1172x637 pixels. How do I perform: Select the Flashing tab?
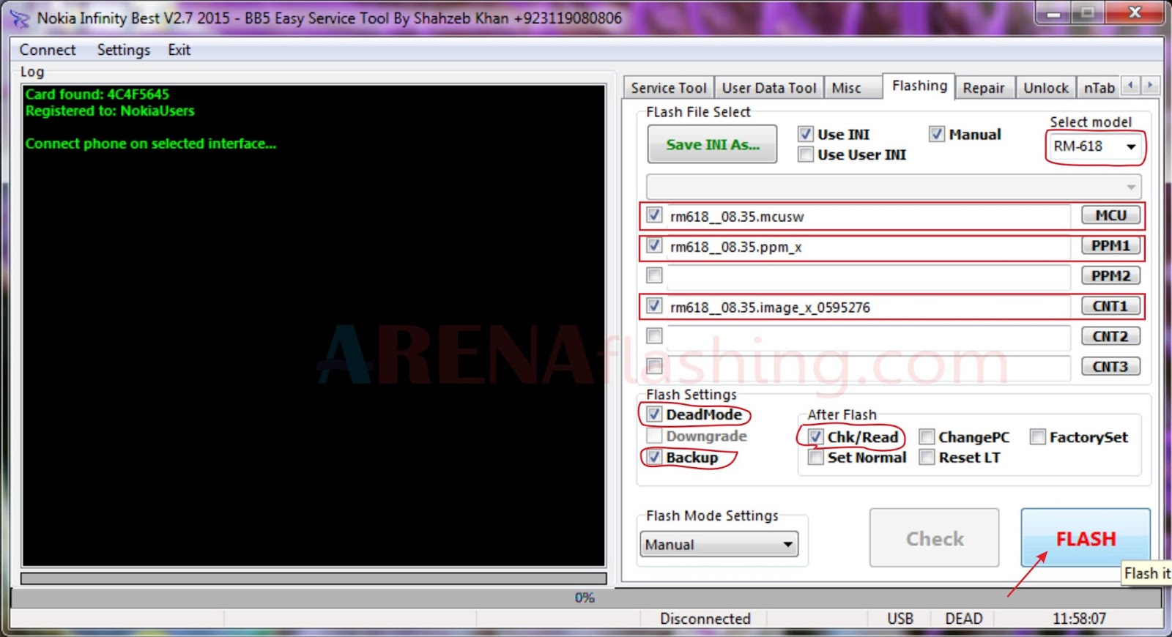point(919,86)
